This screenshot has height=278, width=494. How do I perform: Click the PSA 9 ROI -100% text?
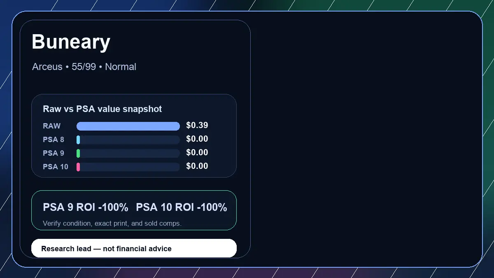tap(85, 208)
